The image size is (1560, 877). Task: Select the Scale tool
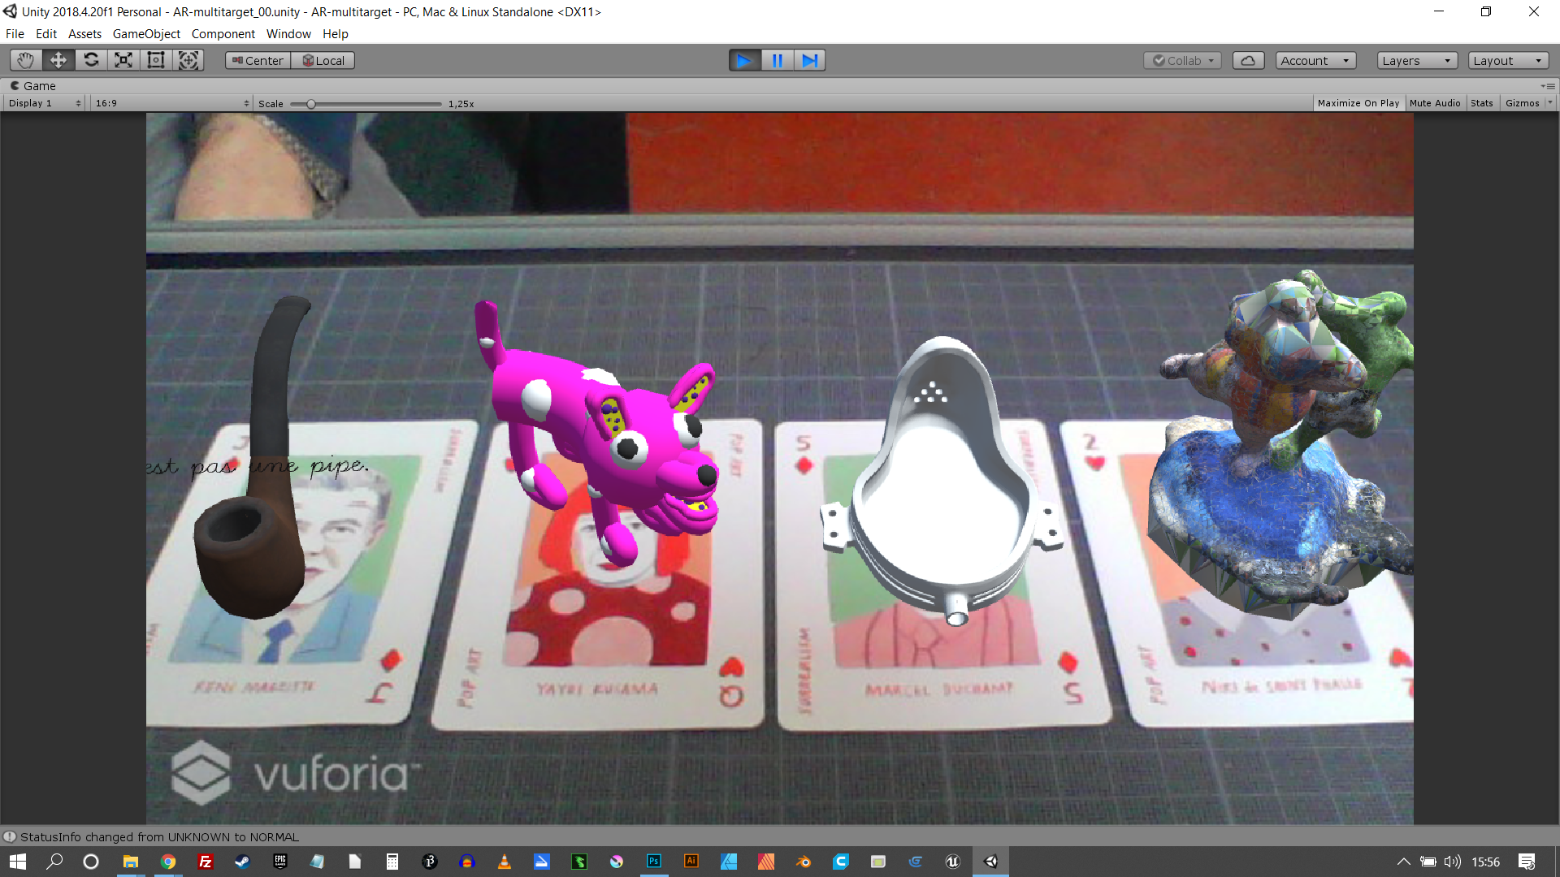coord(123,60)
